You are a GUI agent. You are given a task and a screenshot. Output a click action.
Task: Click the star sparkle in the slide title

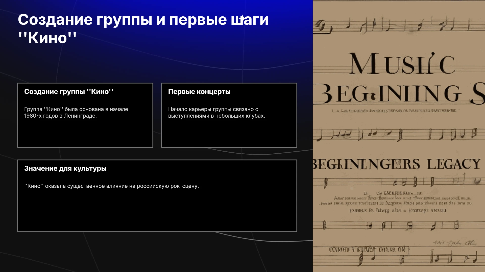click(242, 18)
